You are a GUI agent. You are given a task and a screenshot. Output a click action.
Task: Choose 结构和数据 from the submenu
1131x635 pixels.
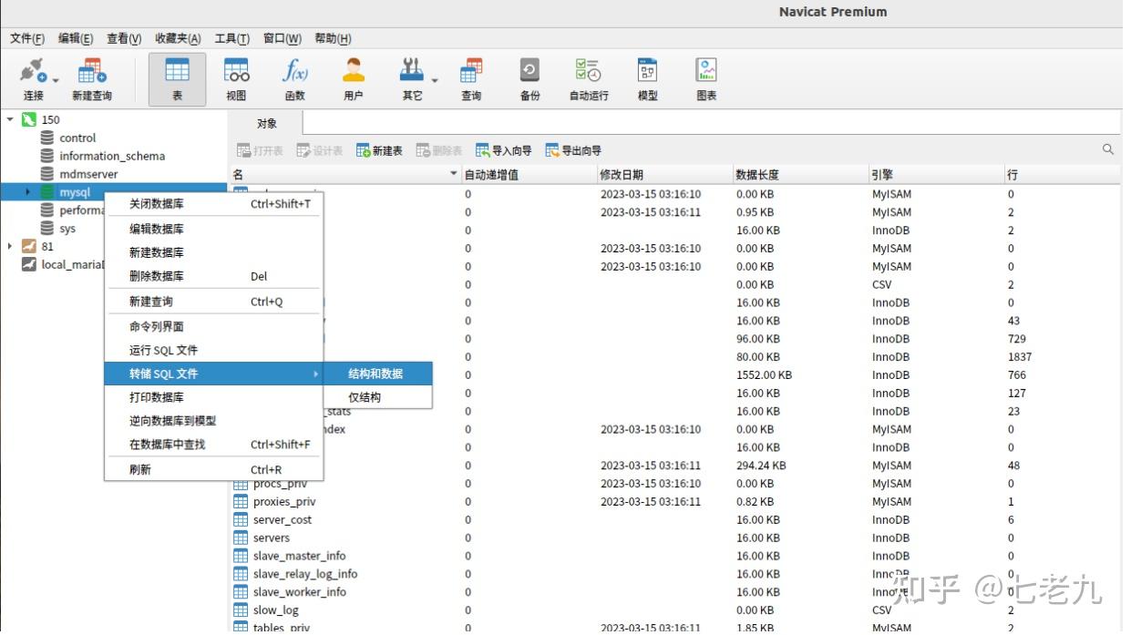pyautogui.click(x=376, y=374)
